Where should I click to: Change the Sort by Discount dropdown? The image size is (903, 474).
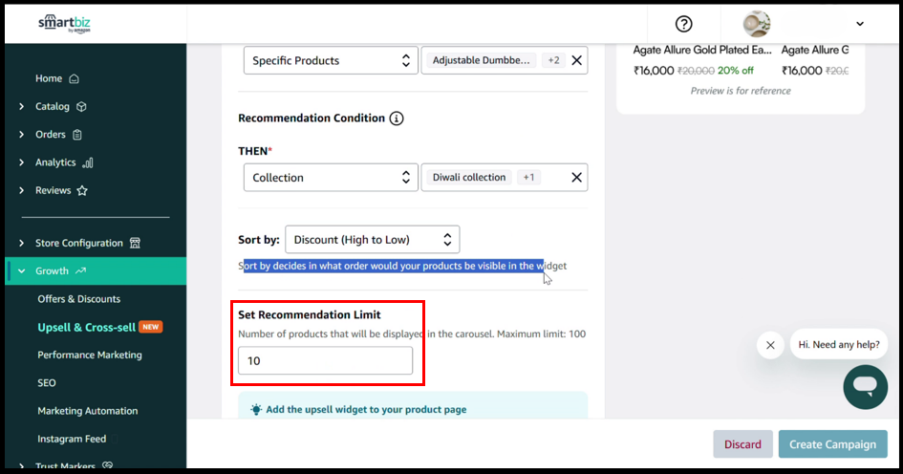372,240
